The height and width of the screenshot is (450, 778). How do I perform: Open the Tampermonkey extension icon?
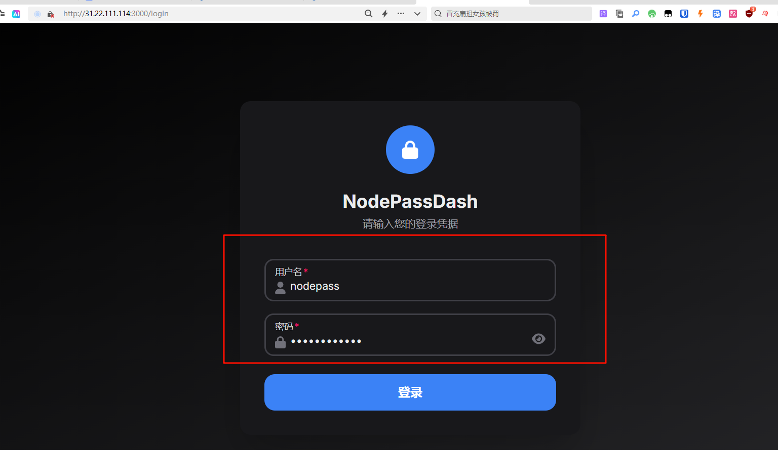coord(668,14)
